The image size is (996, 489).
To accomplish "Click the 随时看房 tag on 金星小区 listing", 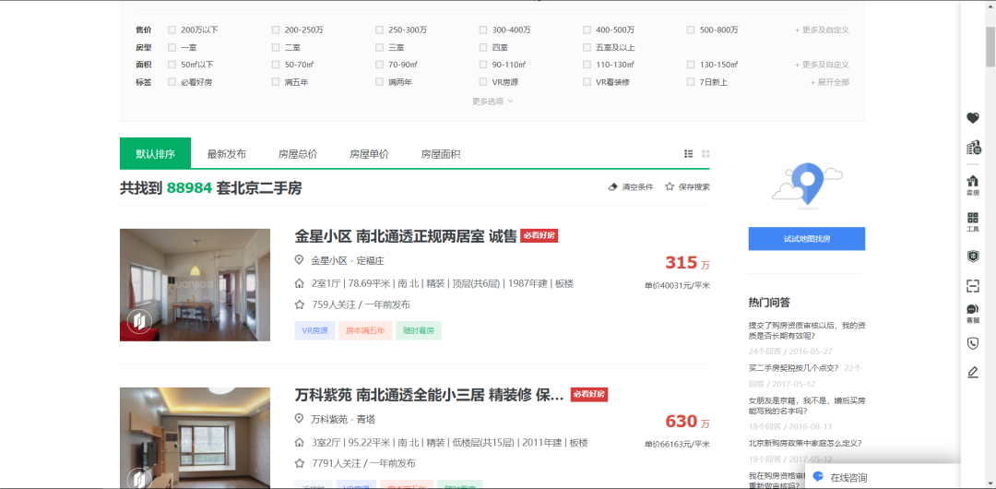I will point(419,330).
